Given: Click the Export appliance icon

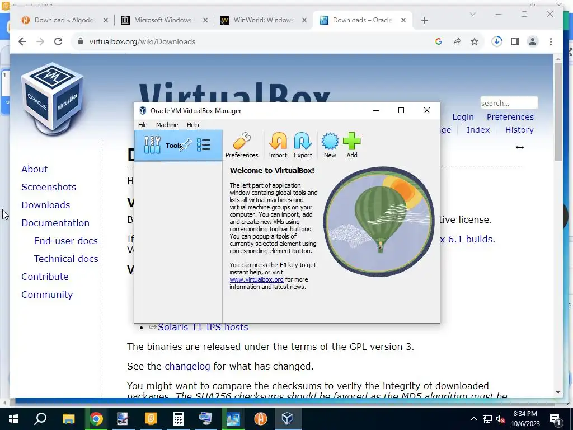Looking at the screenshot, I should [x=303, y=146].
